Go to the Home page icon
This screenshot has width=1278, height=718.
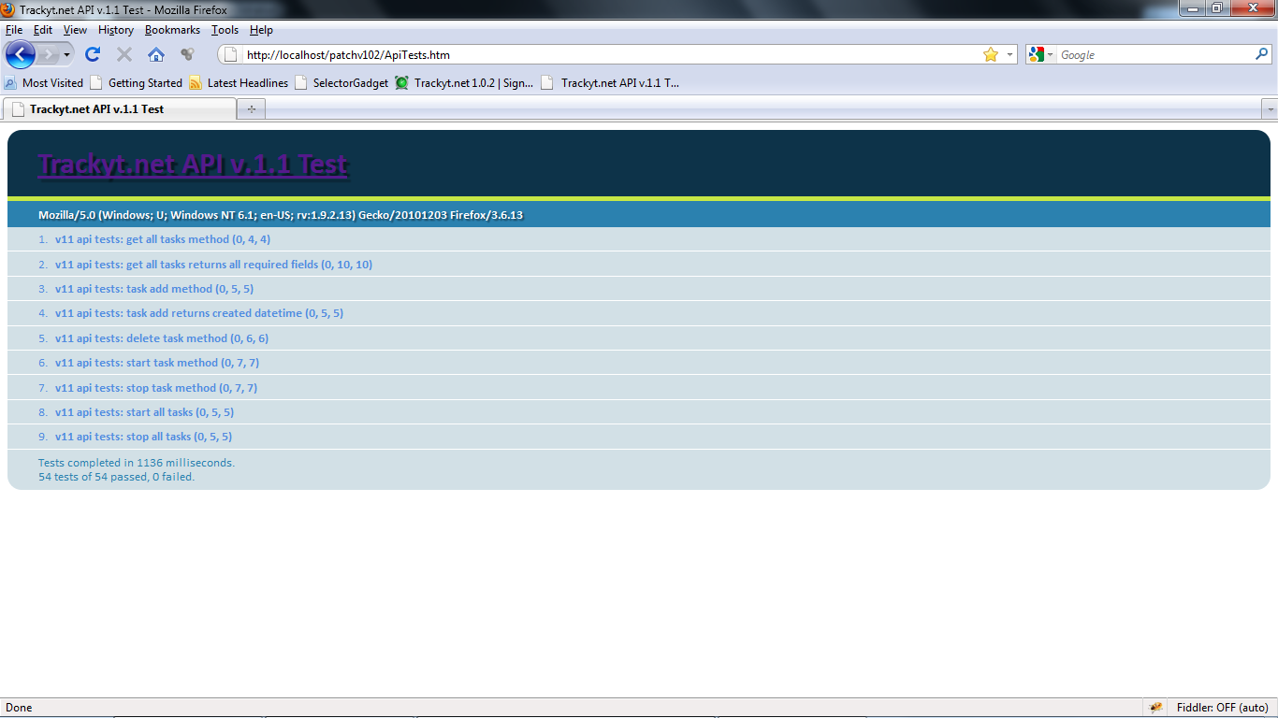coord(156,54)
